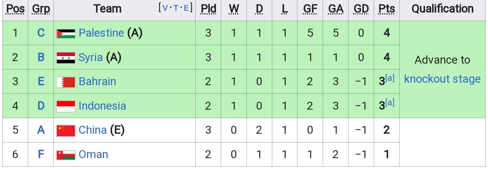Open the Group A link
The image size is (488, 170).
click(x=41, y=130)
